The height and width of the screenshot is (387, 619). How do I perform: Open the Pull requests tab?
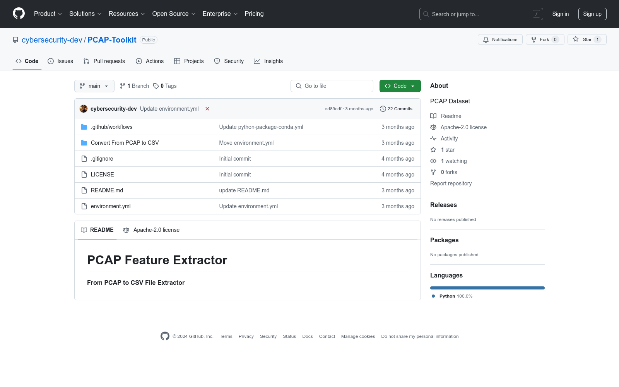click(x=104, y=61)
